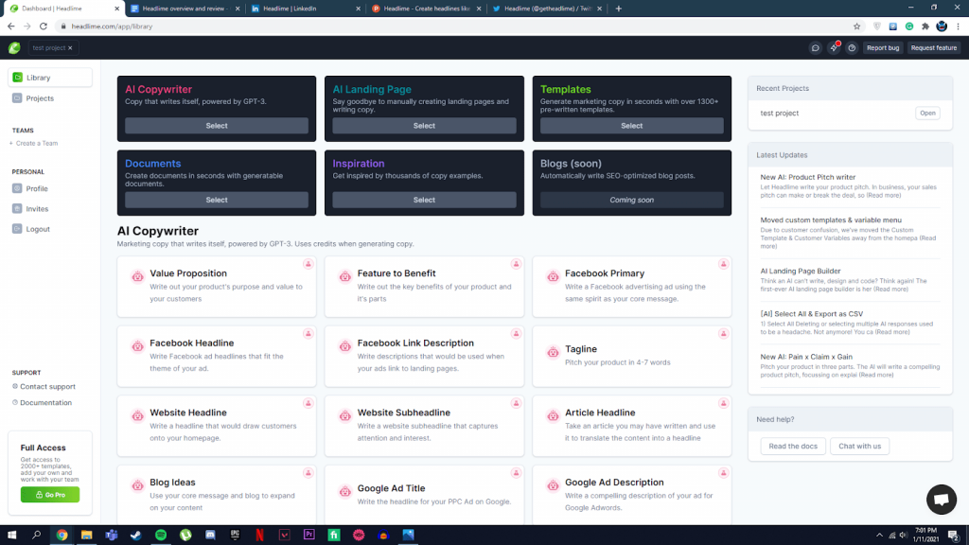Open Spotify from the Windows taskbar
The width and height of the screenshot is (969, 545).
click(x=161, y=536)
